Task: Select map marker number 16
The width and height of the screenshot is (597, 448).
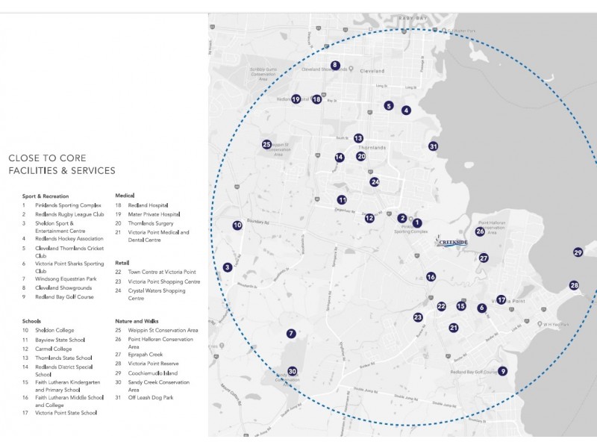Action: click(431, 277)
